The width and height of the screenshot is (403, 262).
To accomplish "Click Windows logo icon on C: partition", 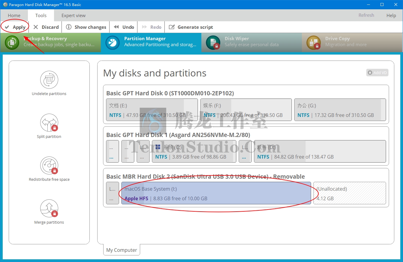I will (158, 147).
